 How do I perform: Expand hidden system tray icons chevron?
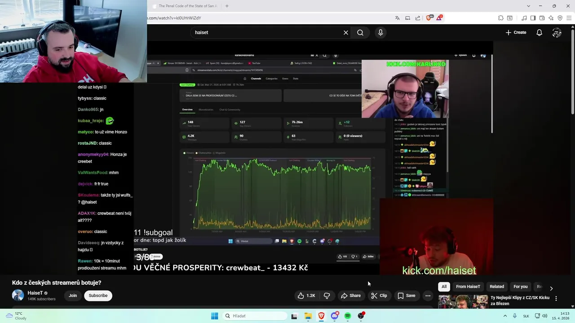click(505, 316)
